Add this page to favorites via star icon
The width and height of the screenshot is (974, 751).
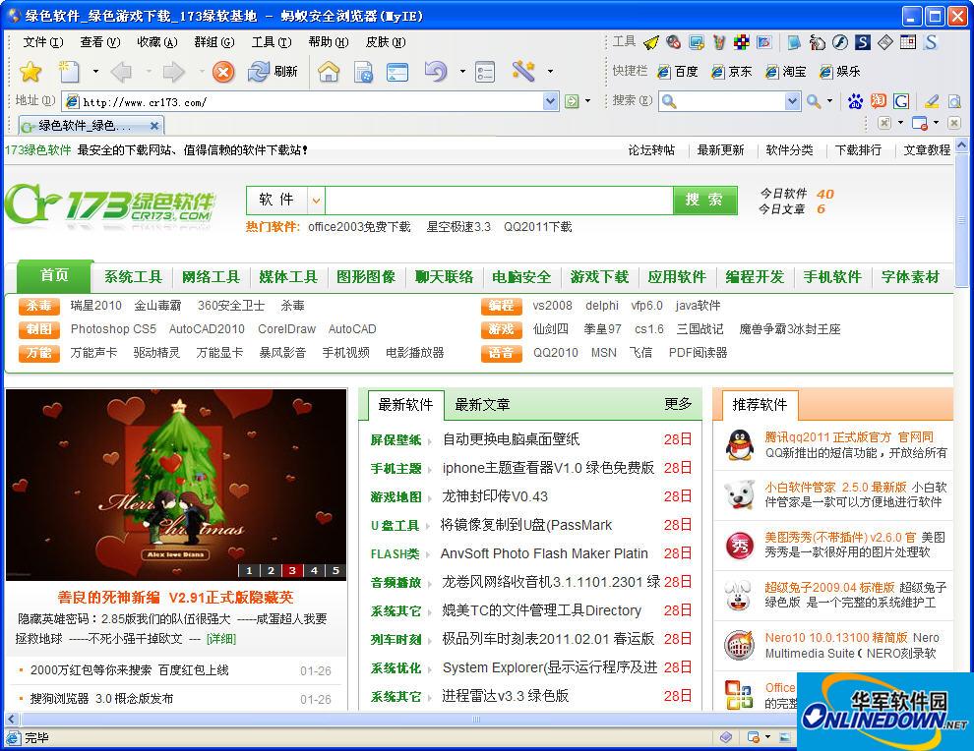[30, 73]
